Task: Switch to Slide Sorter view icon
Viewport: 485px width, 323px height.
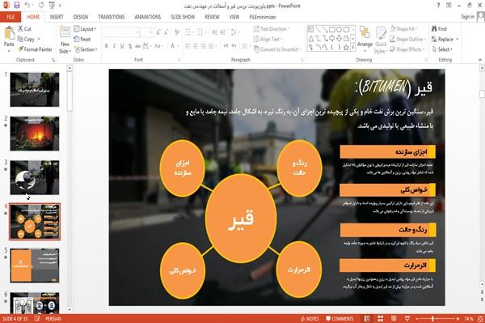Action: 381,319
